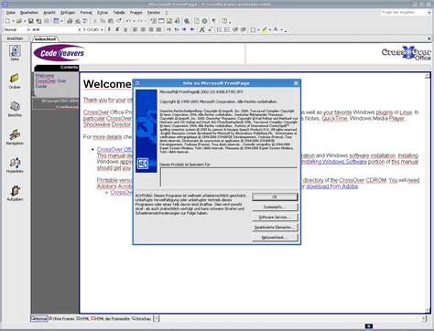Screen dimensions: 434x331
Task: Click the Undo arrow icon
Action: (x=128, y=21)
